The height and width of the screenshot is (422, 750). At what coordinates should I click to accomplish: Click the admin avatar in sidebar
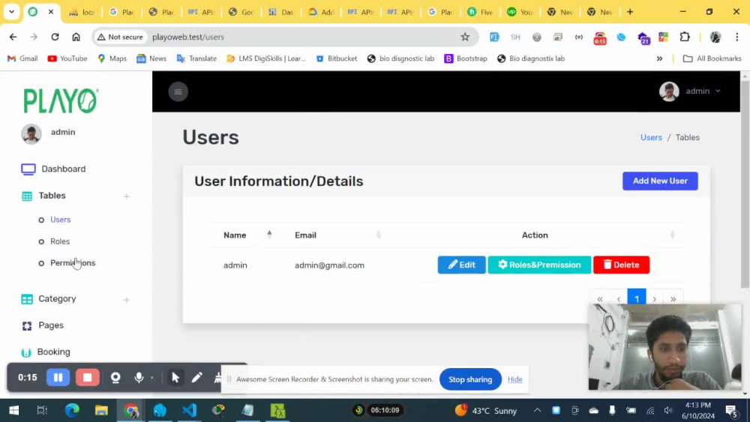31,134
